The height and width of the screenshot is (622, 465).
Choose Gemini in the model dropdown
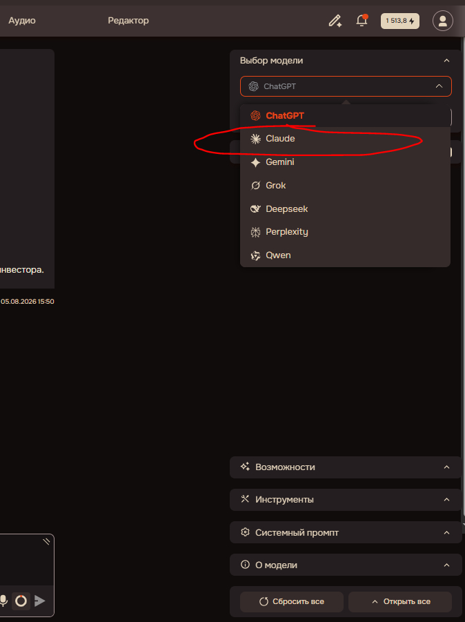(345, 162)
